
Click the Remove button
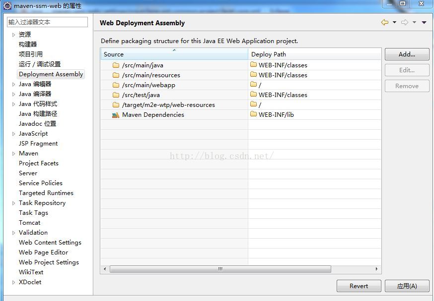407,86
